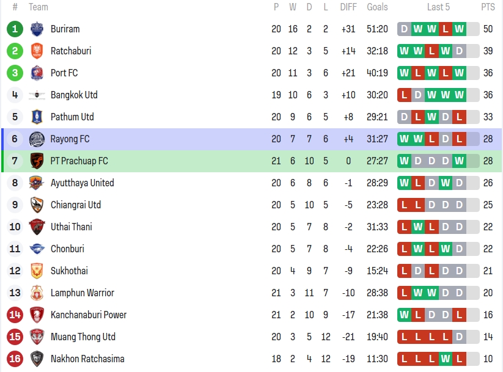Click the Ratchaburi club logo
Screen dimensions: 503x372
pyautogui.click(x=37, y=51)
